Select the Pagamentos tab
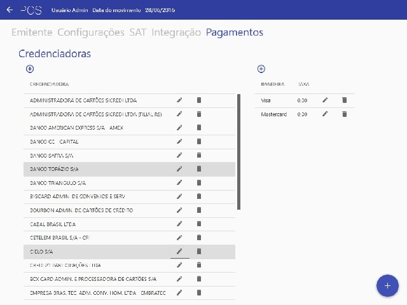The height and width of the screenshot is (305, 407). point(235,32)
